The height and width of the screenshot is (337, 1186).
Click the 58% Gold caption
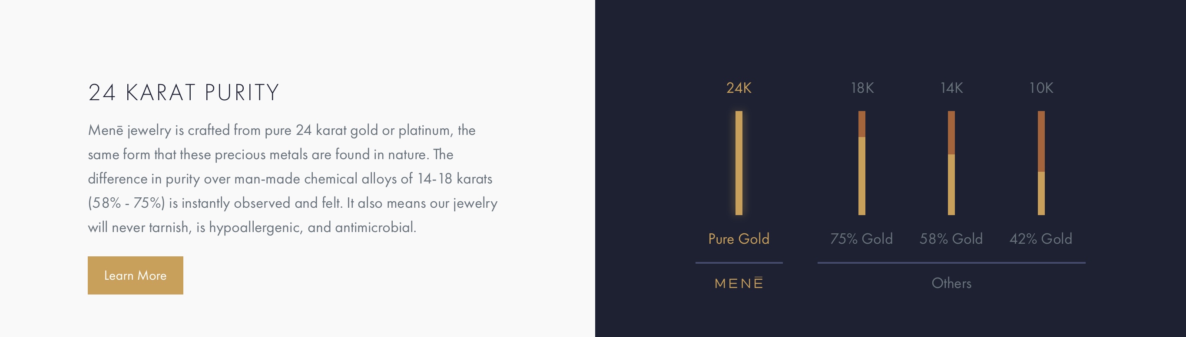click(951, 239)
